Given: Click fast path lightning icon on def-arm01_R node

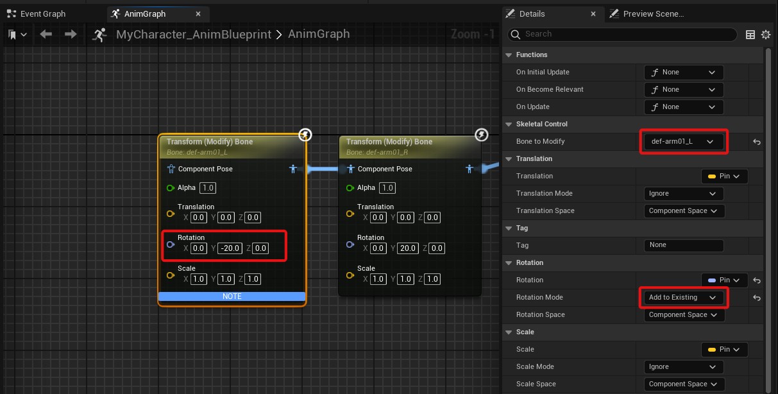Looking at the screenshot, I should [481, 135].
